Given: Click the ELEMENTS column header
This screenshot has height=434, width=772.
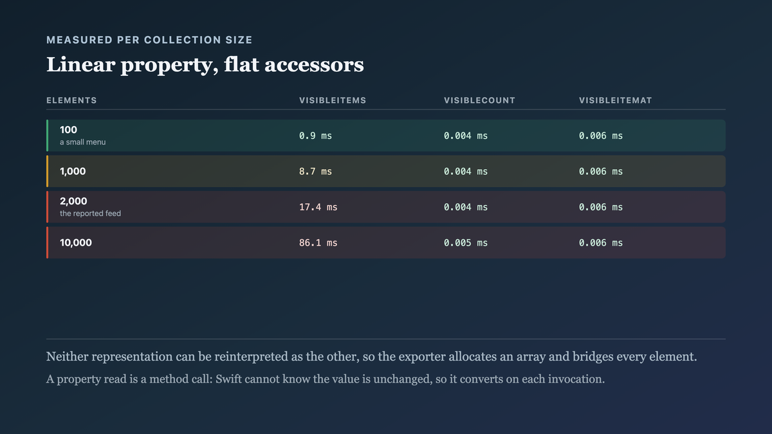Looking at the screenshot, I should [71, 100].
